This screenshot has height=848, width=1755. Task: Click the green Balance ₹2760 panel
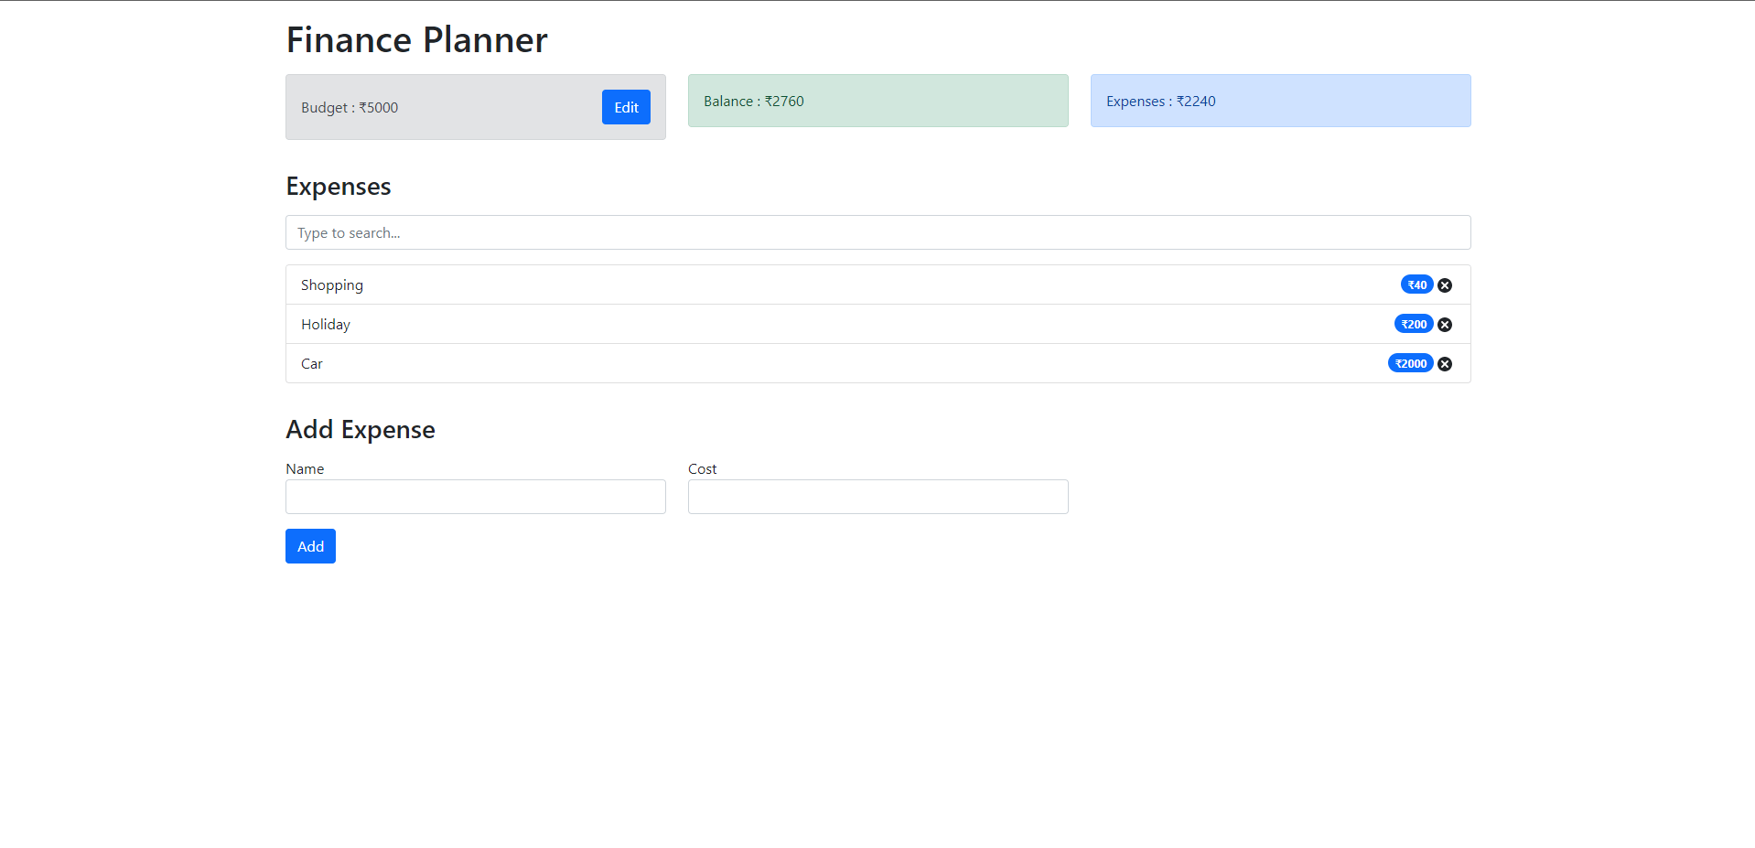[x=877, y=101]
